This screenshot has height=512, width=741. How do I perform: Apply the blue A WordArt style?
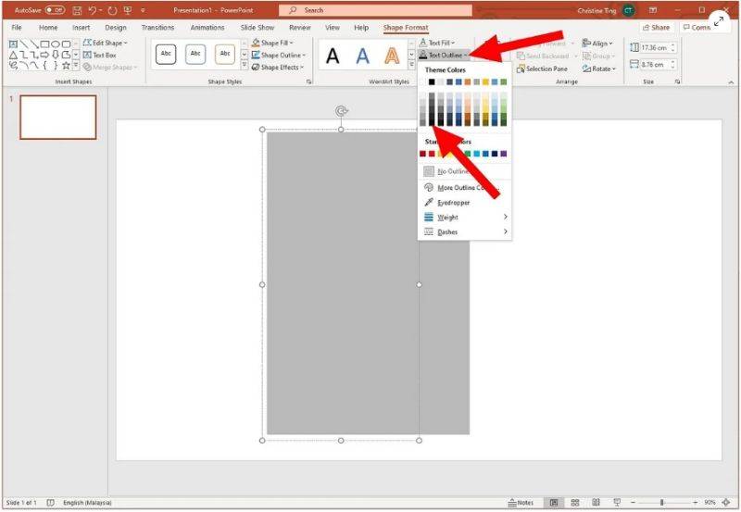pos(362,56)
